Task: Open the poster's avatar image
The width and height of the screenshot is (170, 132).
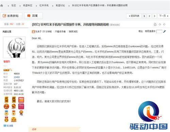Action: click(14, 48)
